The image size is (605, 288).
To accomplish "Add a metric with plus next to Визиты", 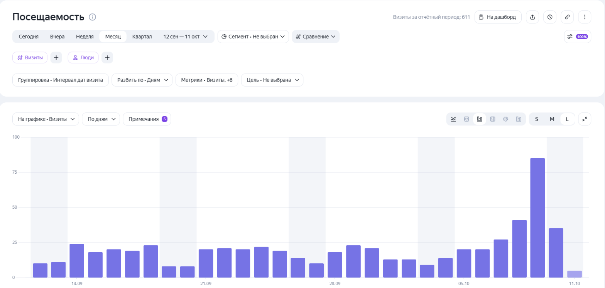I will [56, 57].
